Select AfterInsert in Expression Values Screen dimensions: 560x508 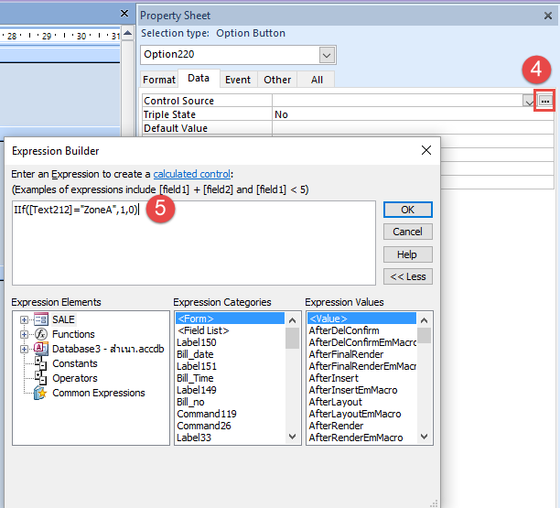(336, 377)
